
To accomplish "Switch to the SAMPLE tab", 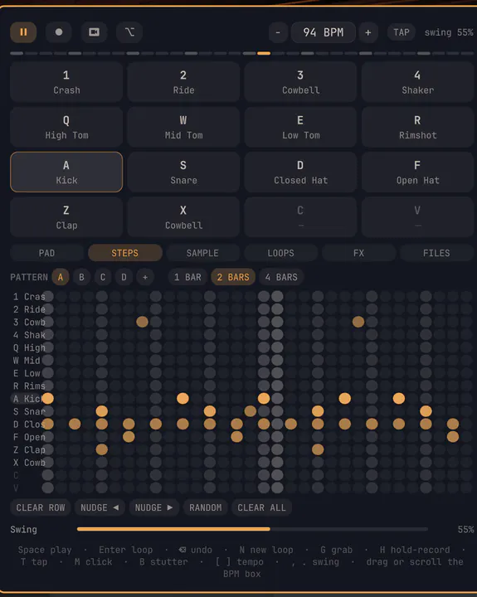I will 202,253.
